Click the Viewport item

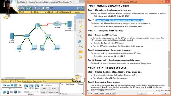click(78, 12)
